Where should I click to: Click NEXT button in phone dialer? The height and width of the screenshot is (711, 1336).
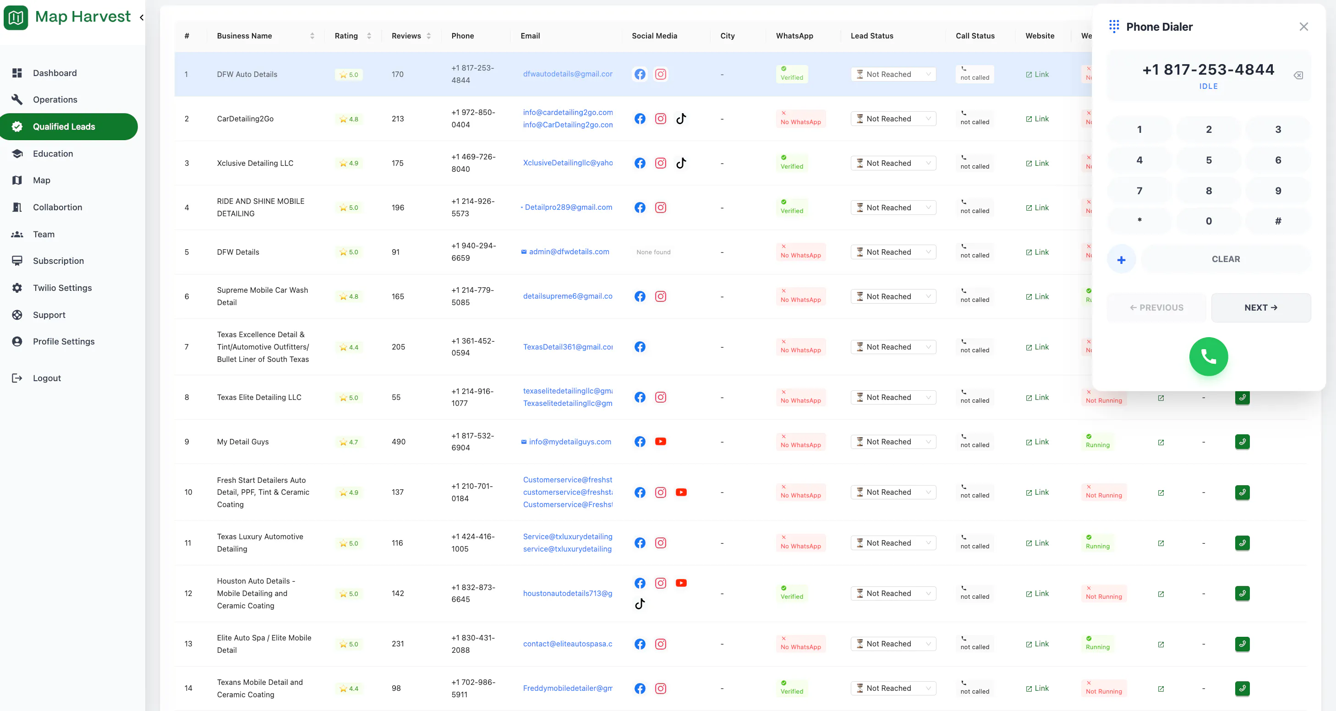(1261, 307)
